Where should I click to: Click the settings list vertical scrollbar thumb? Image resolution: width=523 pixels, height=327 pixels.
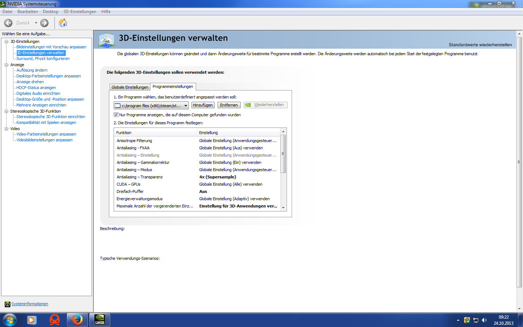pyautogui.click(x=283, y=154)
